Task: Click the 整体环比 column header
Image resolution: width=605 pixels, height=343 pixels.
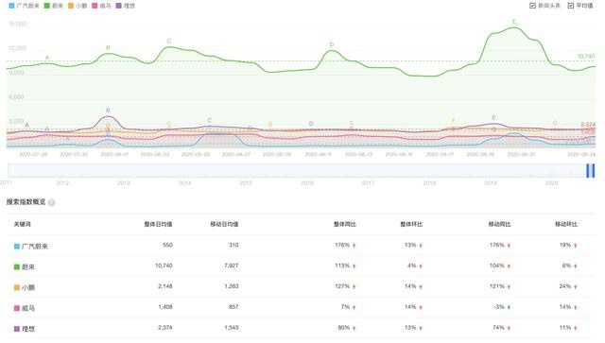Action: pyautogui.click(x=411, y=224)
